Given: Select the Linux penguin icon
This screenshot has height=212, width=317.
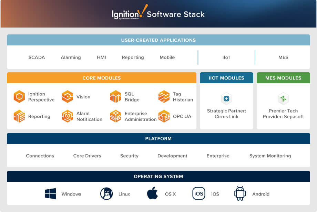Looking at the screenshot, I should pyautogui.click(x=107, y=193).
